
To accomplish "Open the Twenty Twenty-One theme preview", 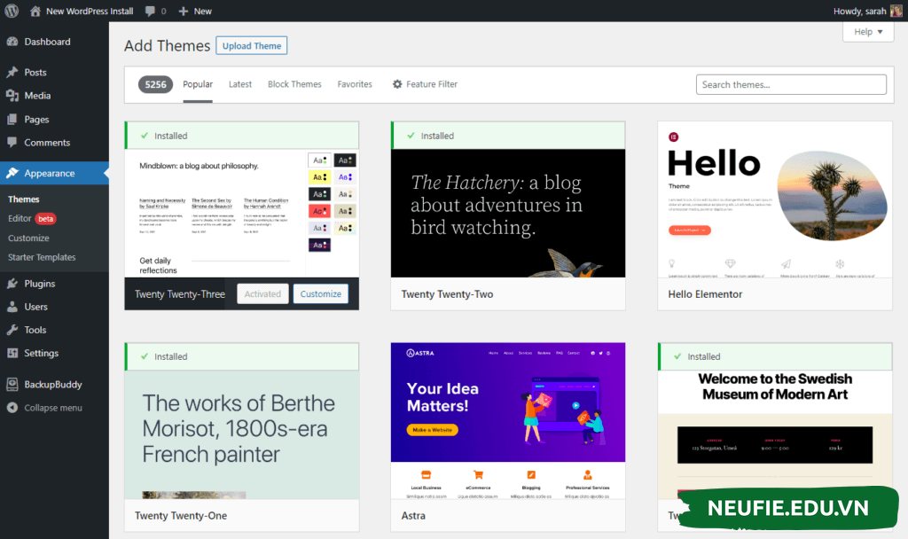I will tap(241, 434).
